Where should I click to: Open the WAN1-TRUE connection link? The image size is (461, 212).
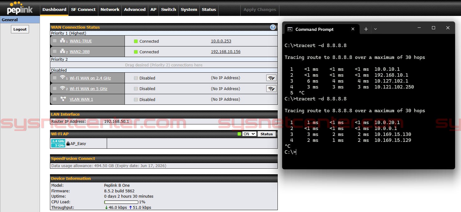pos(81,41)
